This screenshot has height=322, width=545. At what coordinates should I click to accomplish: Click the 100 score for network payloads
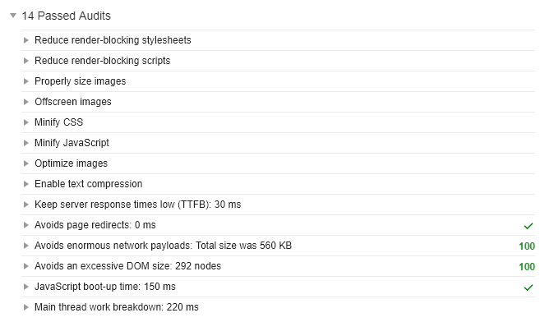coord(527,246)
